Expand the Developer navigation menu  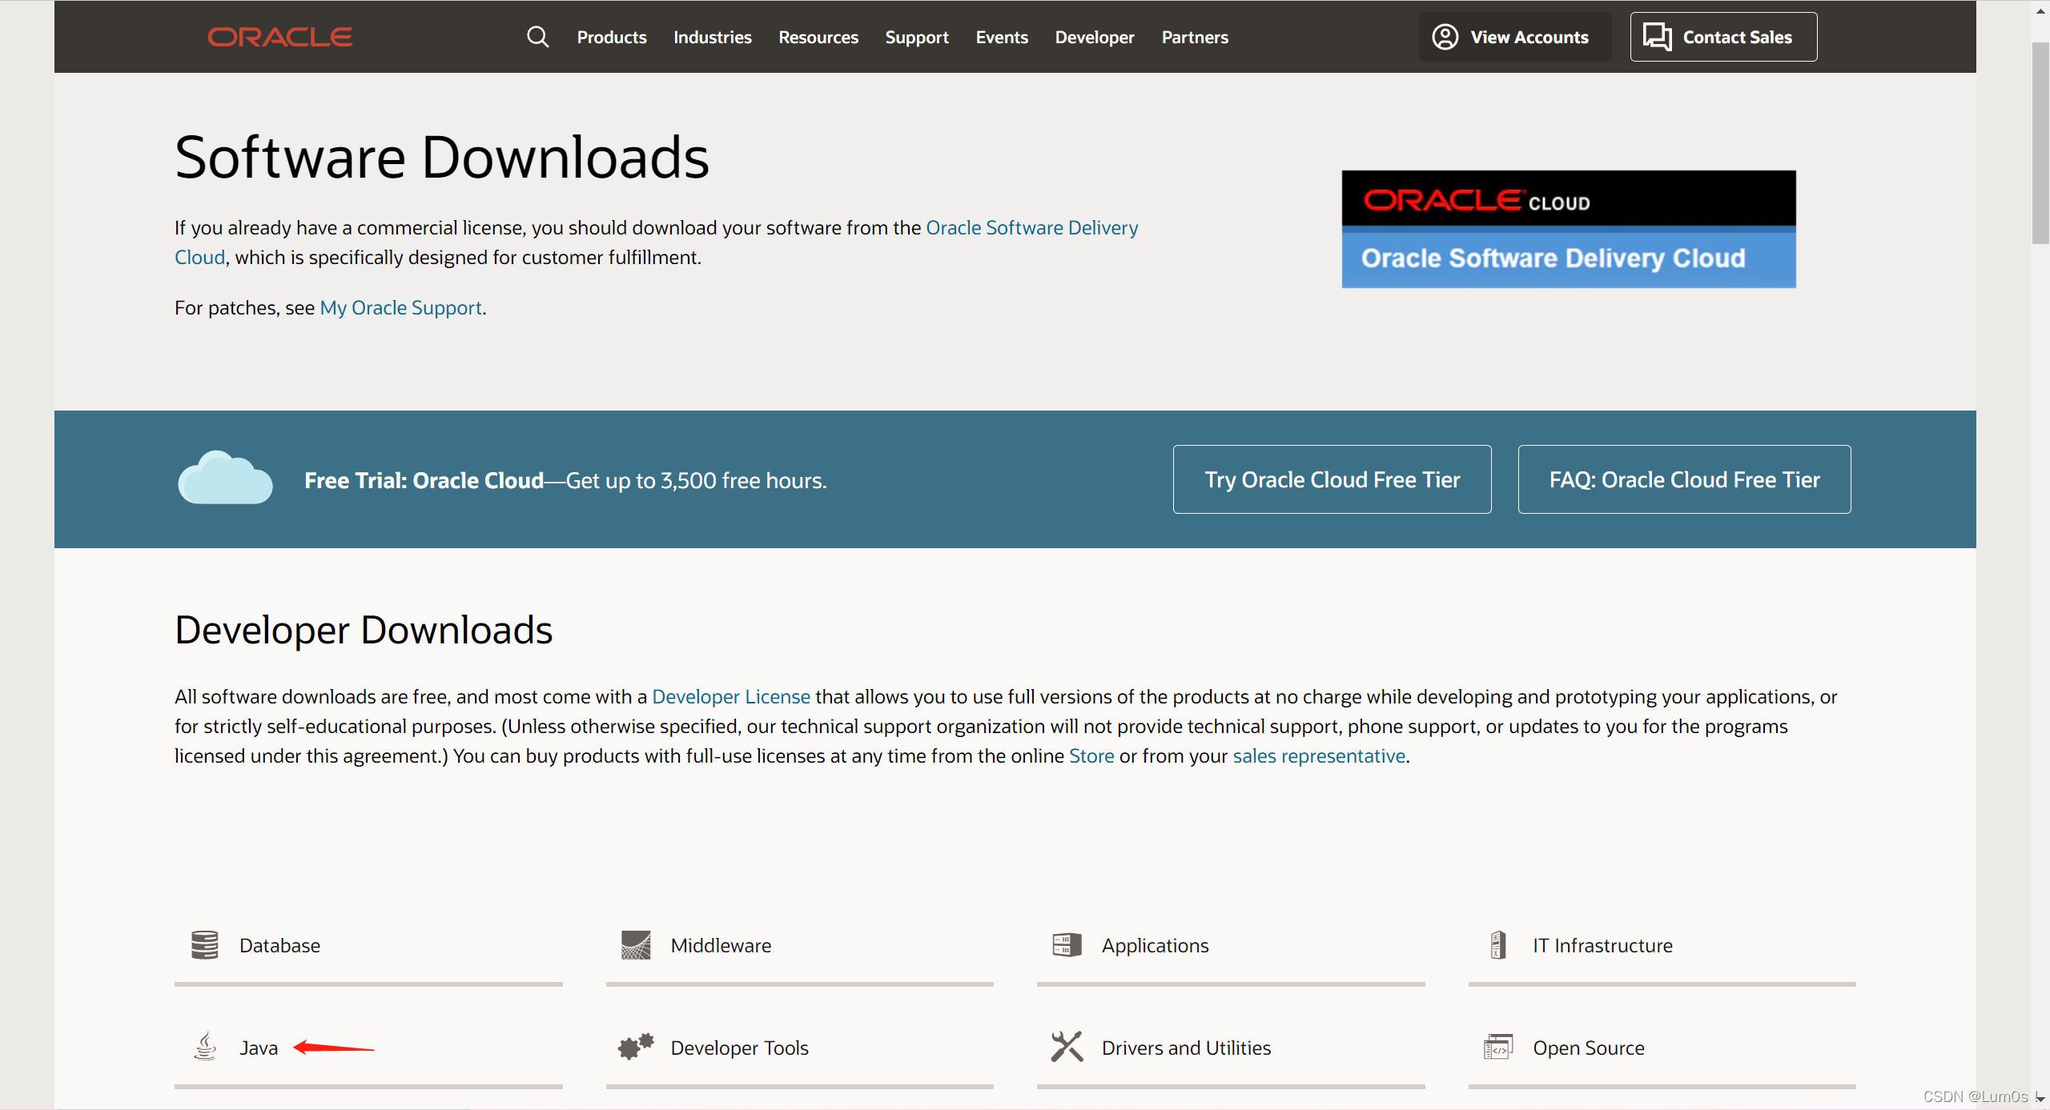tap(1094, 37)
